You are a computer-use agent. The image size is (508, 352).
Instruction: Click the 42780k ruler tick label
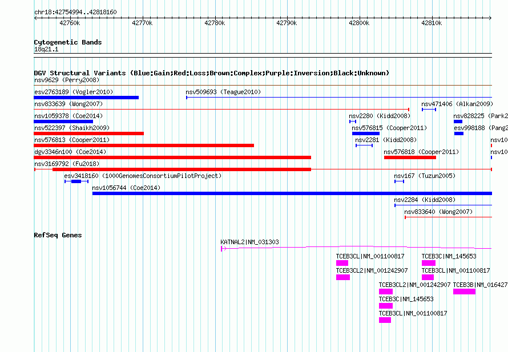(x=215, y=23)
